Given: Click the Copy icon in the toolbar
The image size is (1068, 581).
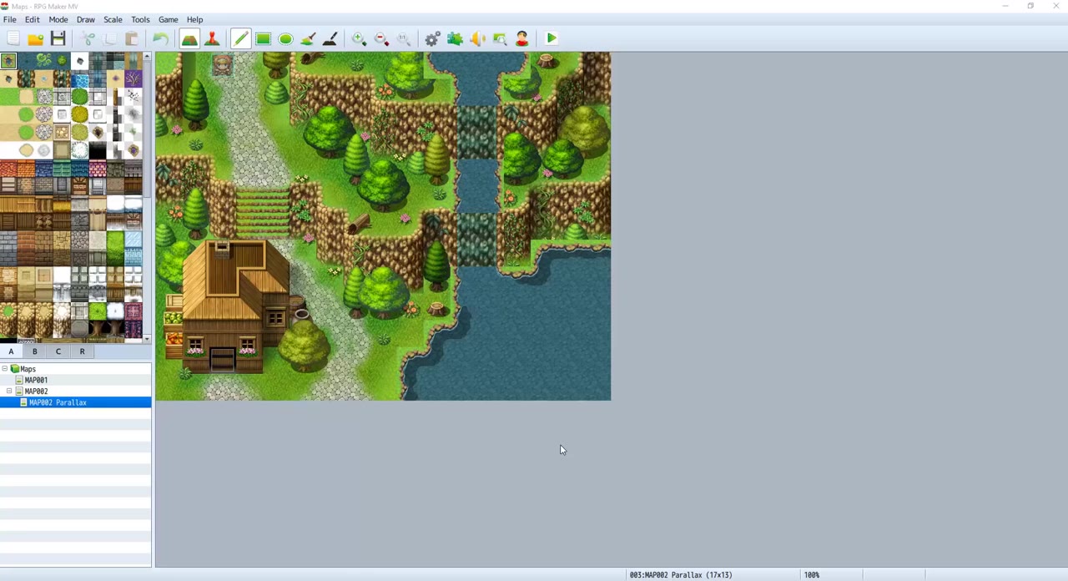Looking at the screenshot, I should click(109, 38).
